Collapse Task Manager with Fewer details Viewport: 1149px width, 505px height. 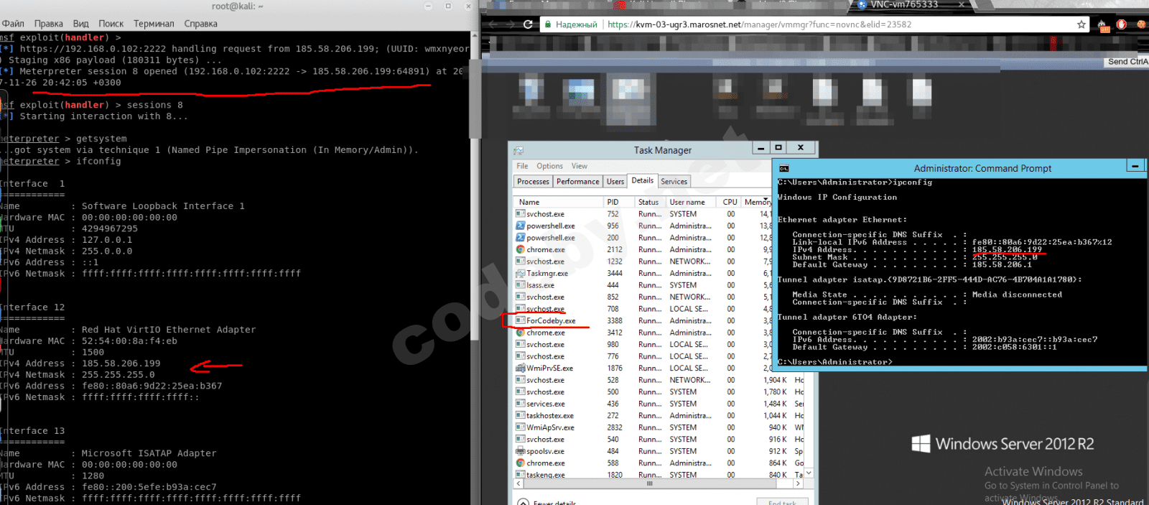coord(547,502)
